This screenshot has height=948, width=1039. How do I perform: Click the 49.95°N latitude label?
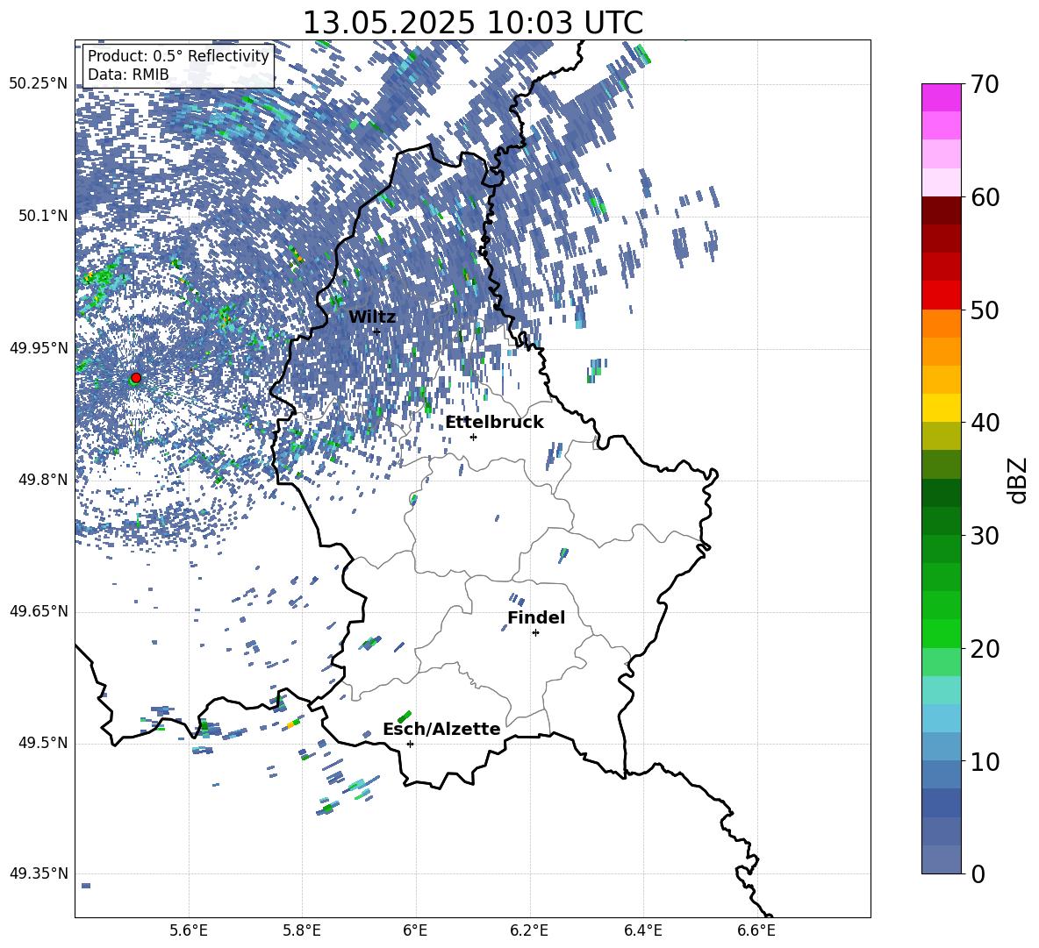tap(39, 348)
